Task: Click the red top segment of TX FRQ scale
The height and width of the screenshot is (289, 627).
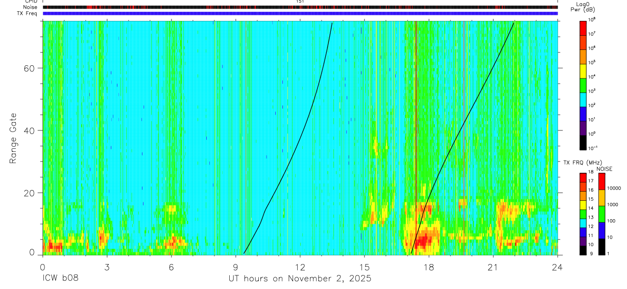Action: tap(583, 177)
